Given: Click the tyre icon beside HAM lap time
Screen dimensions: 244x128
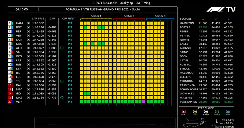Looking at the screenshot, I should click(28, 23).
